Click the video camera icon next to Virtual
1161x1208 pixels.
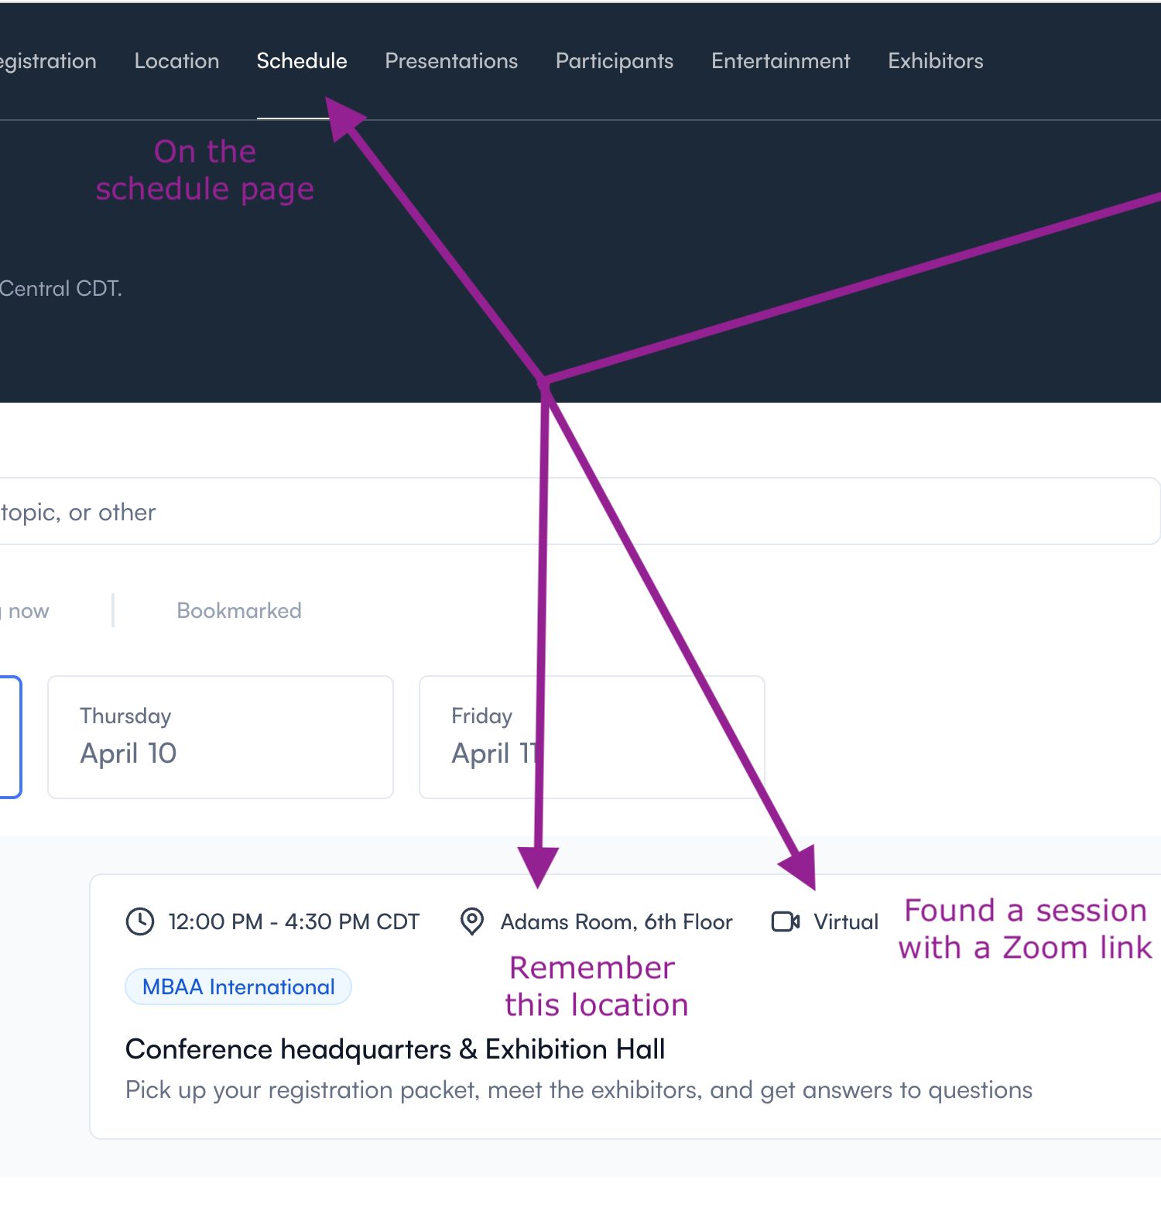(786, 921)
